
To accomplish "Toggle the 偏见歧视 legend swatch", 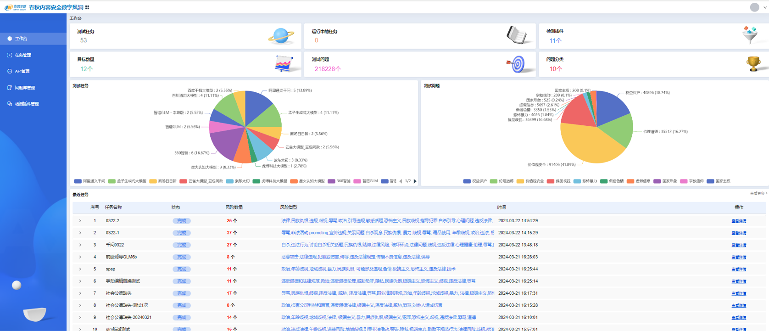I will [551, 181].
